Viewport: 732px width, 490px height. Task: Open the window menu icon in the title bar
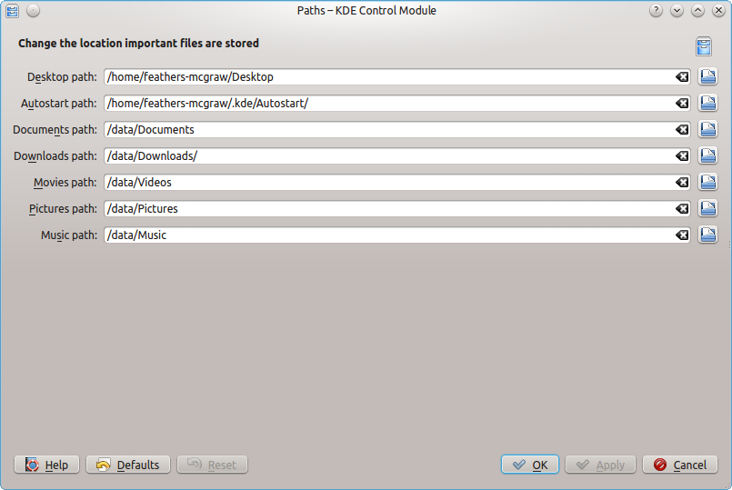click(x=13, y=11)
